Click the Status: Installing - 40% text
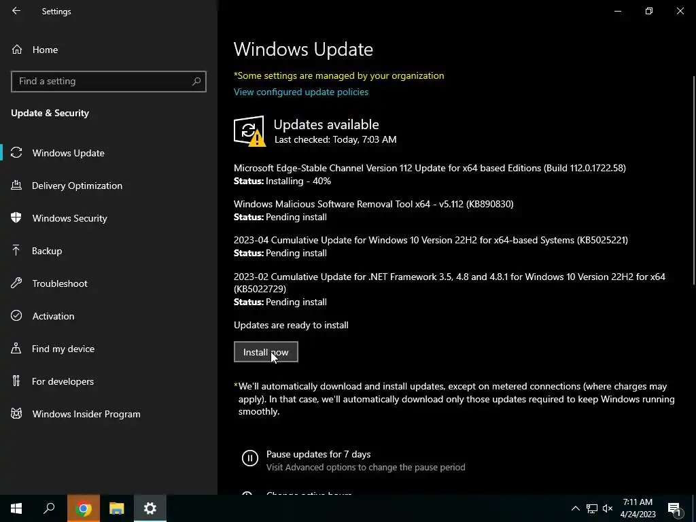Screen dimensions: 696x522 (282, 181)
